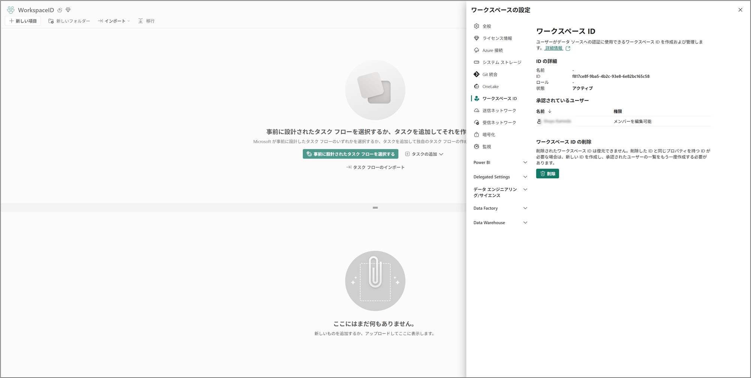Image resolution: width=751 pixels, height=378 pixels.
Task: Select the OneLake settings icon
Action: (x=476, y=87)
